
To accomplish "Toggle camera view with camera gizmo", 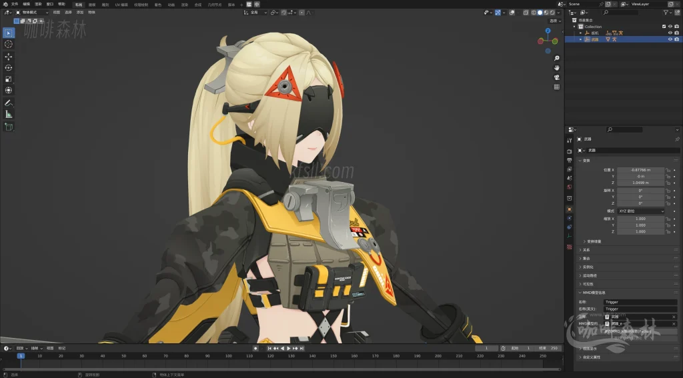I will click(557, 77).
